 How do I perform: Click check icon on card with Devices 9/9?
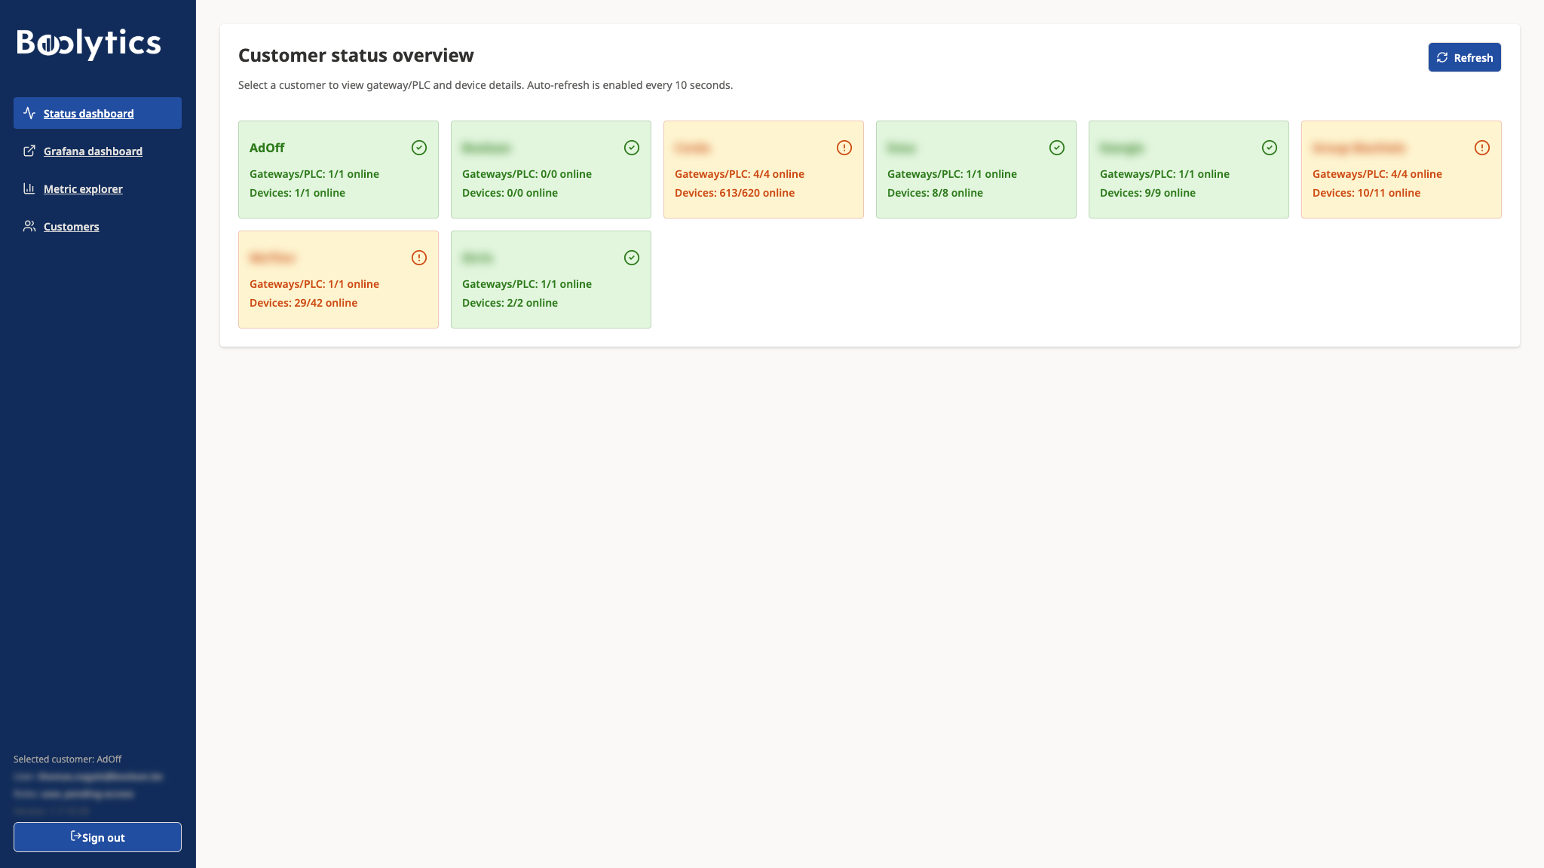(1270, 148)
